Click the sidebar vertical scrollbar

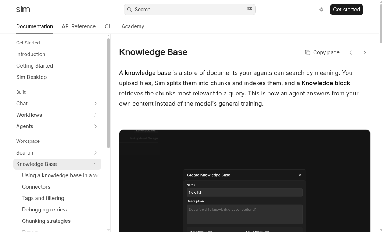tap(108, 93)
